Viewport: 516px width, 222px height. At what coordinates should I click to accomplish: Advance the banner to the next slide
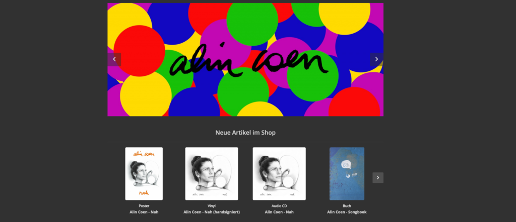pyautogui.click(x=376, y=59)
